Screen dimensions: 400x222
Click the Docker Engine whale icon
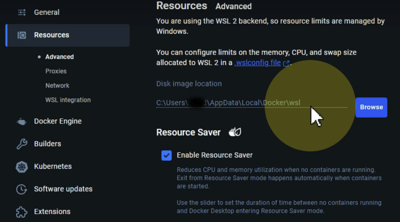[22, 122]
